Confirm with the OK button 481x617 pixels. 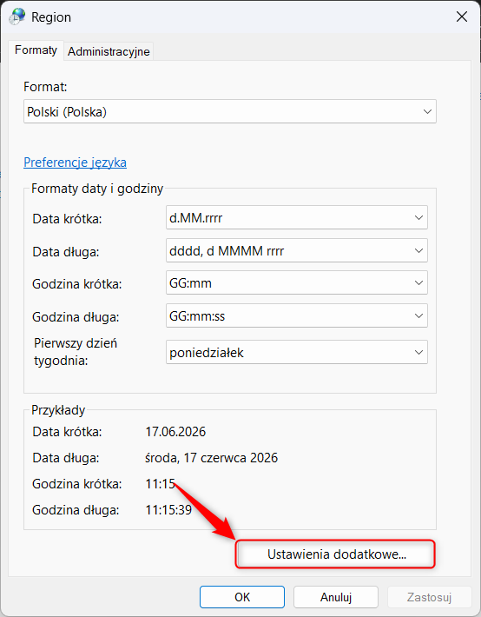point(242,597)
